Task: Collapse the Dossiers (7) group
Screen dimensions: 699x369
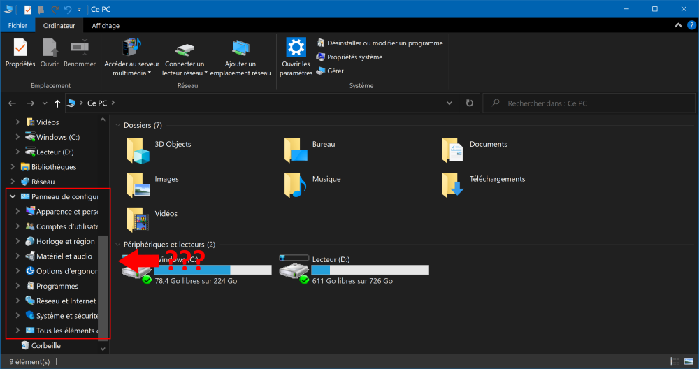Action: click(x=117, y=125)
